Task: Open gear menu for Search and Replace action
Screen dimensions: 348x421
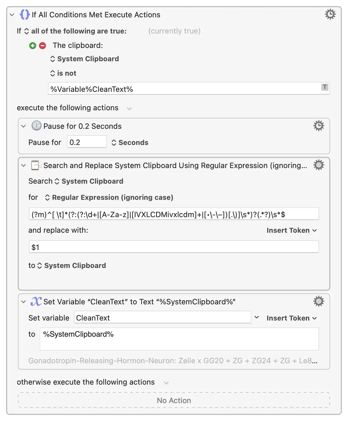Action: pos(319,165)
